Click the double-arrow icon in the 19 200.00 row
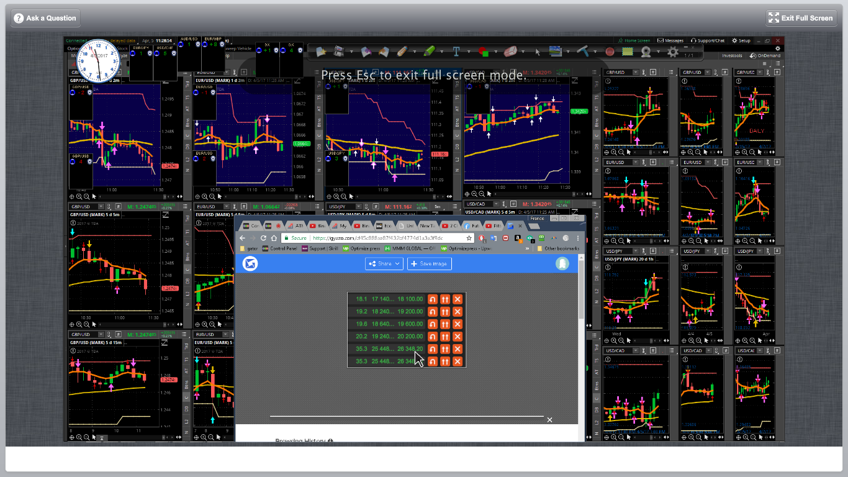This screenshot has height=477, width=848. coord(445,312)
